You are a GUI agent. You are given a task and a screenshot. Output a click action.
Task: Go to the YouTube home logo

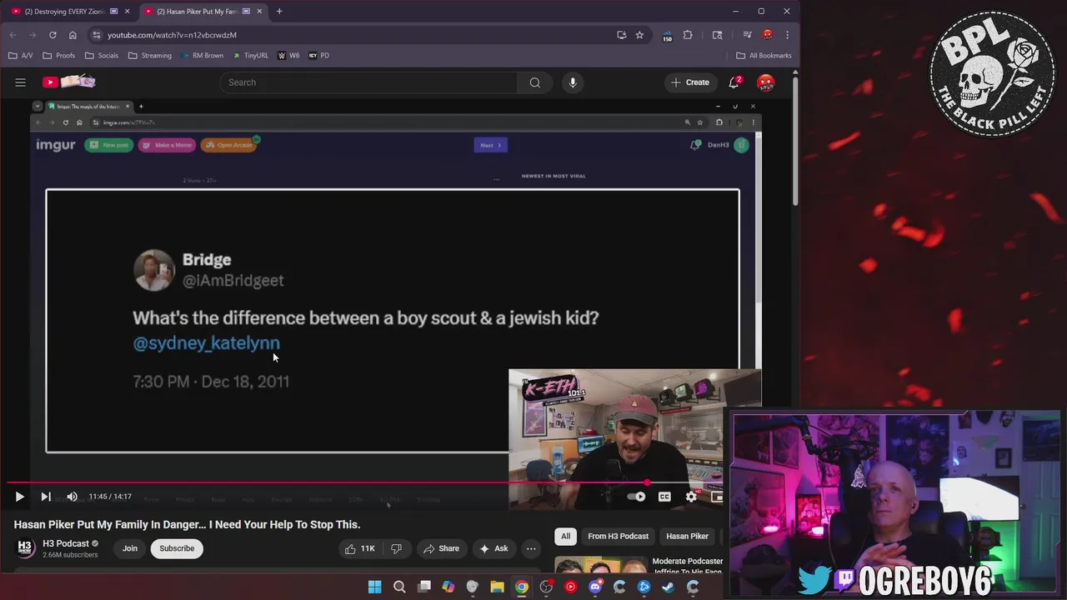70,82
